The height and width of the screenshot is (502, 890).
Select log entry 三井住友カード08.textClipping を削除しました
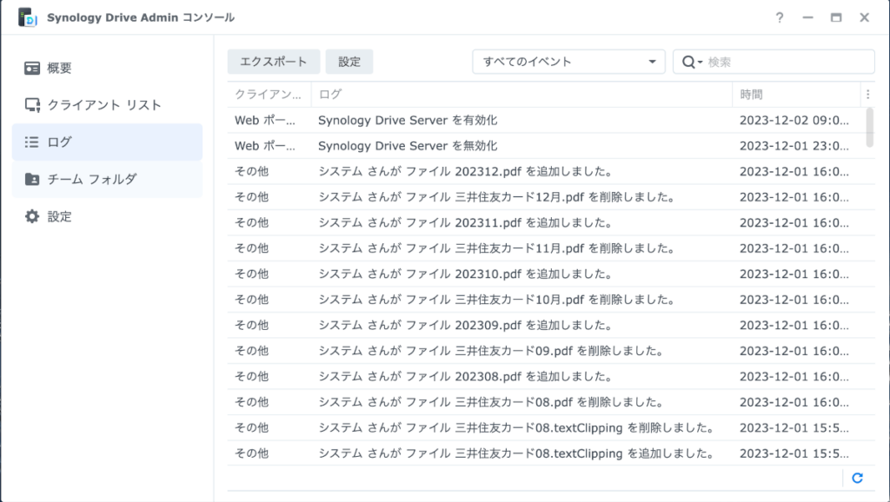550,427
